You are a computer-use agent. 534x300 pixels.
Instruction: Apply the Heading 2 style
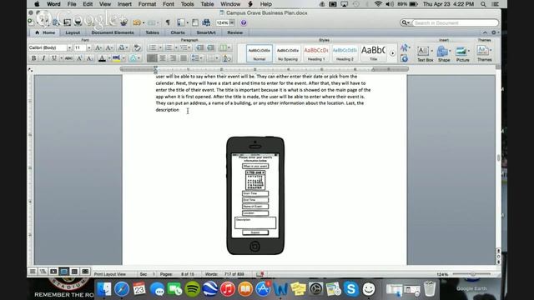345,53
